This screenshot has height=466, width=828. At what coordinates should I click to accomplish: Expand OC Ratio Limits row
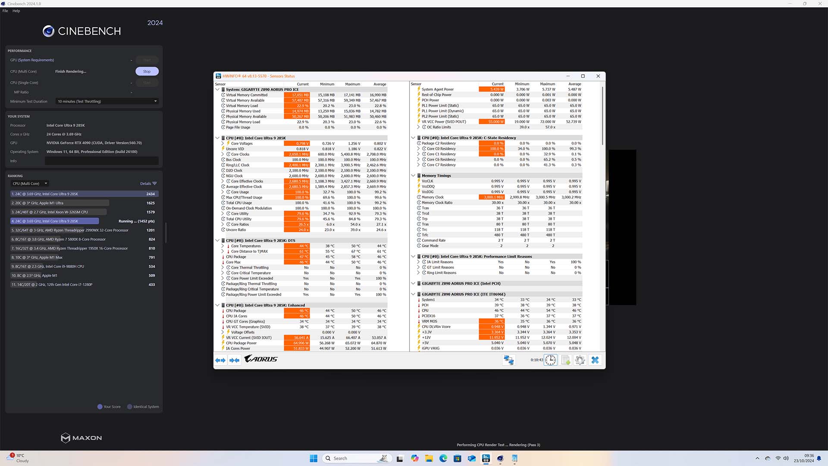(x=418, y=127)
